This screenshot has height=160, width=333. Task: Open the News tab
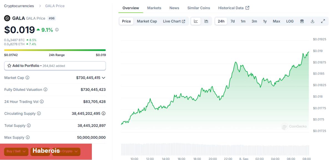tap(174, 8)
